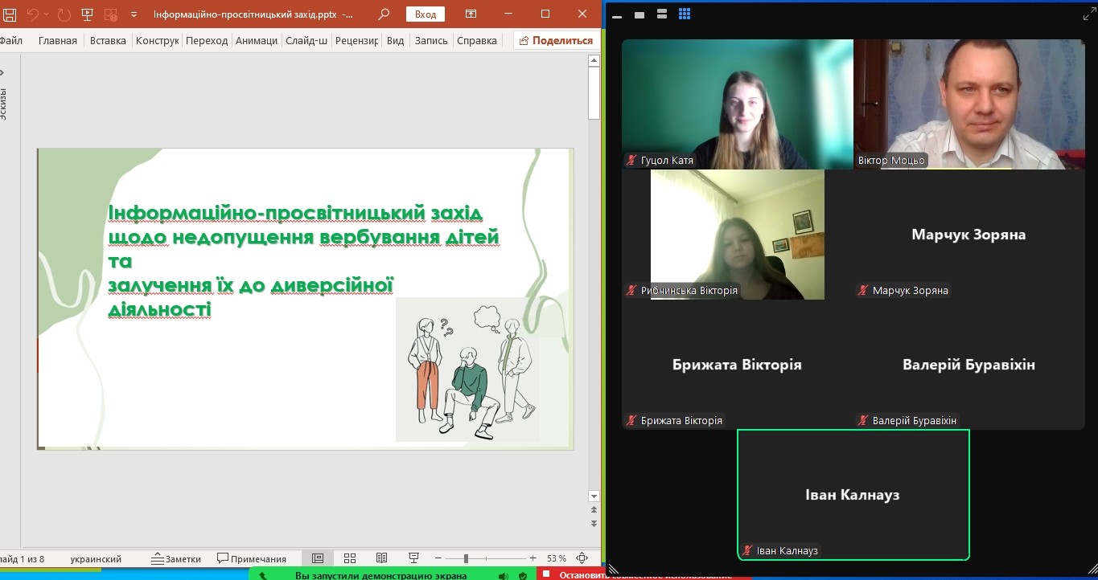The width and height of the screenshot is (1098, 580).
Task: Redo the action with the circular arrow
Action: pyautogui.click(x=64, y=14)
